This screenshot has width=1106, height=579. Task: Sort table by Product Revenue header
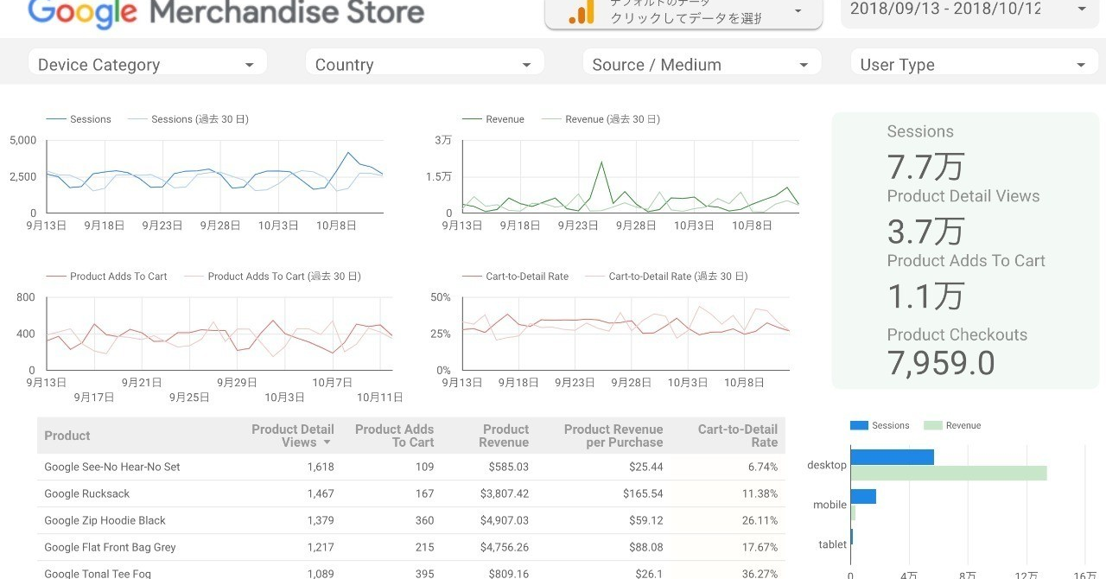click(x=505, y=436)
